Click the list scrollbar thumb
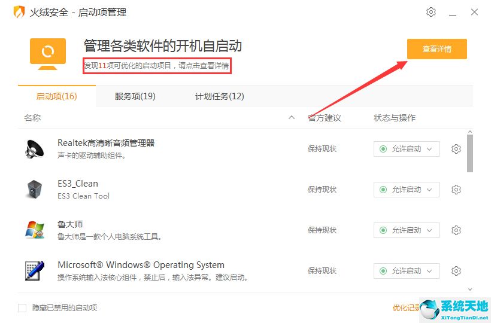Viewport: 491px width, 323px height. pos(469,154)
